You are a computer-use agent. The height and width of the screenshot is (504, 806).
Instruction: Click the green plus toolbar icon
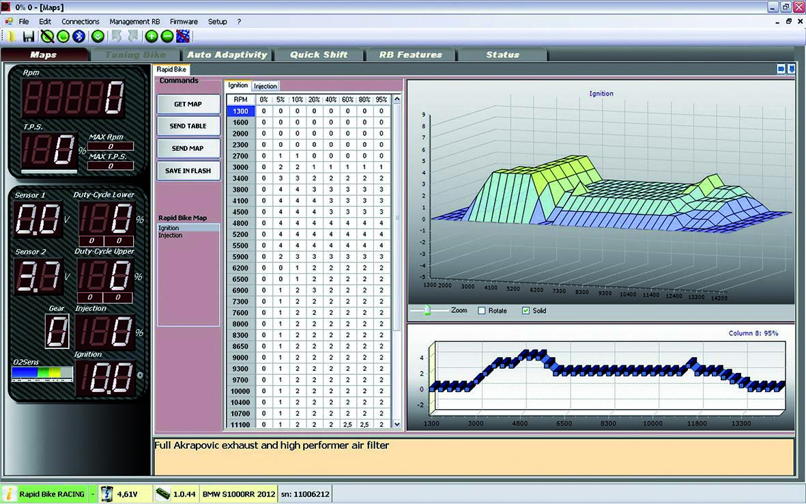click(151, 36)
